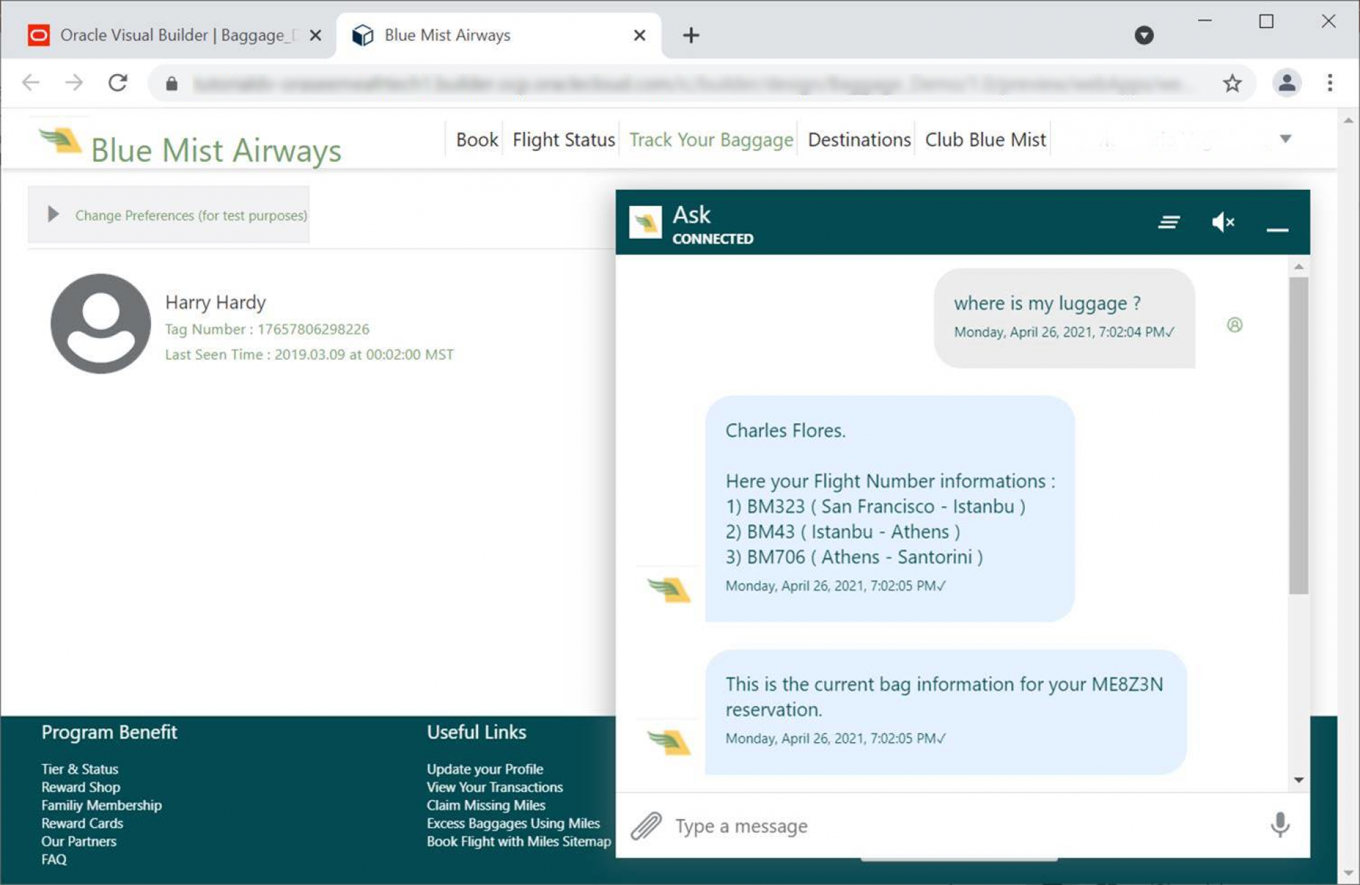
Task: Minimize the browser window
Action: tap(1204, 21)
